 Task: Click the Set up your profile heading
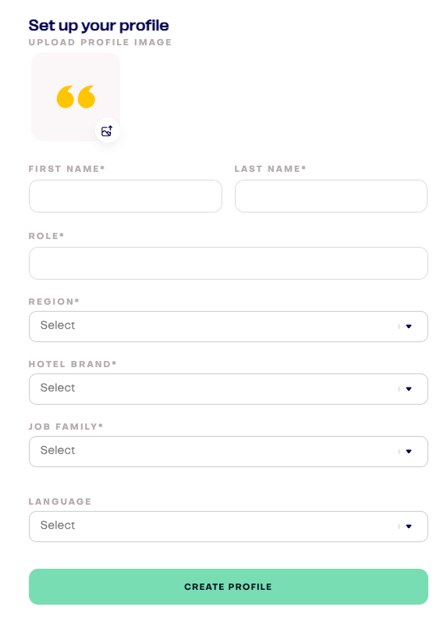[x=99, y=26]
